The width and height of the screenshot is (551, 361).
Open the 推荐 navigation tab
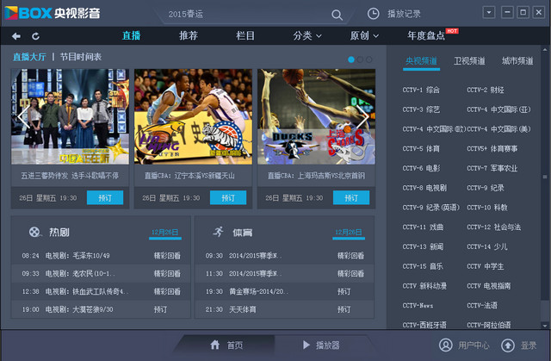189,35
